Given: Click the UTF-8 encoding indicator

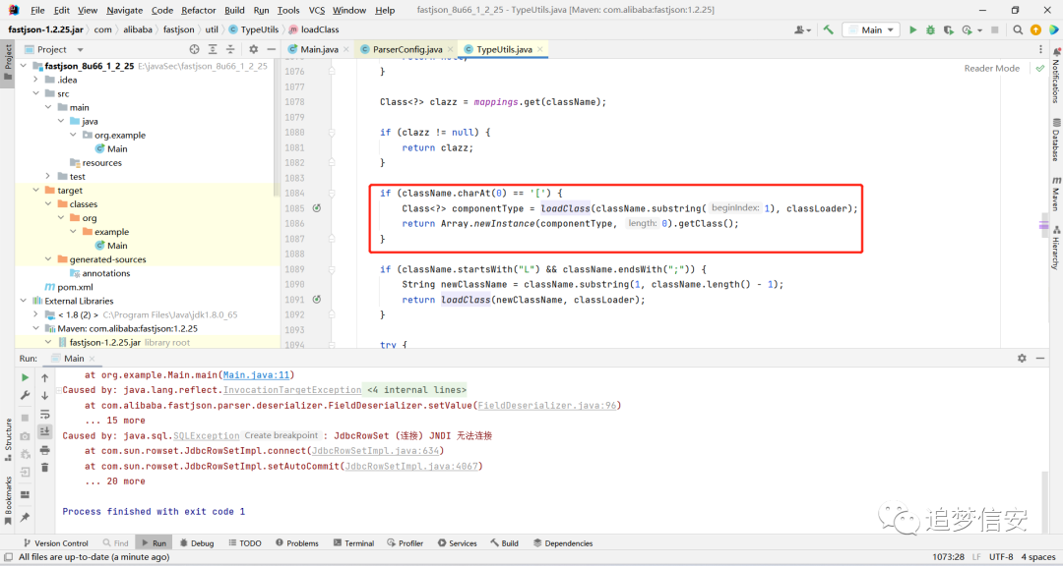Looking at the screenshot, I should tap(1001, 556).
